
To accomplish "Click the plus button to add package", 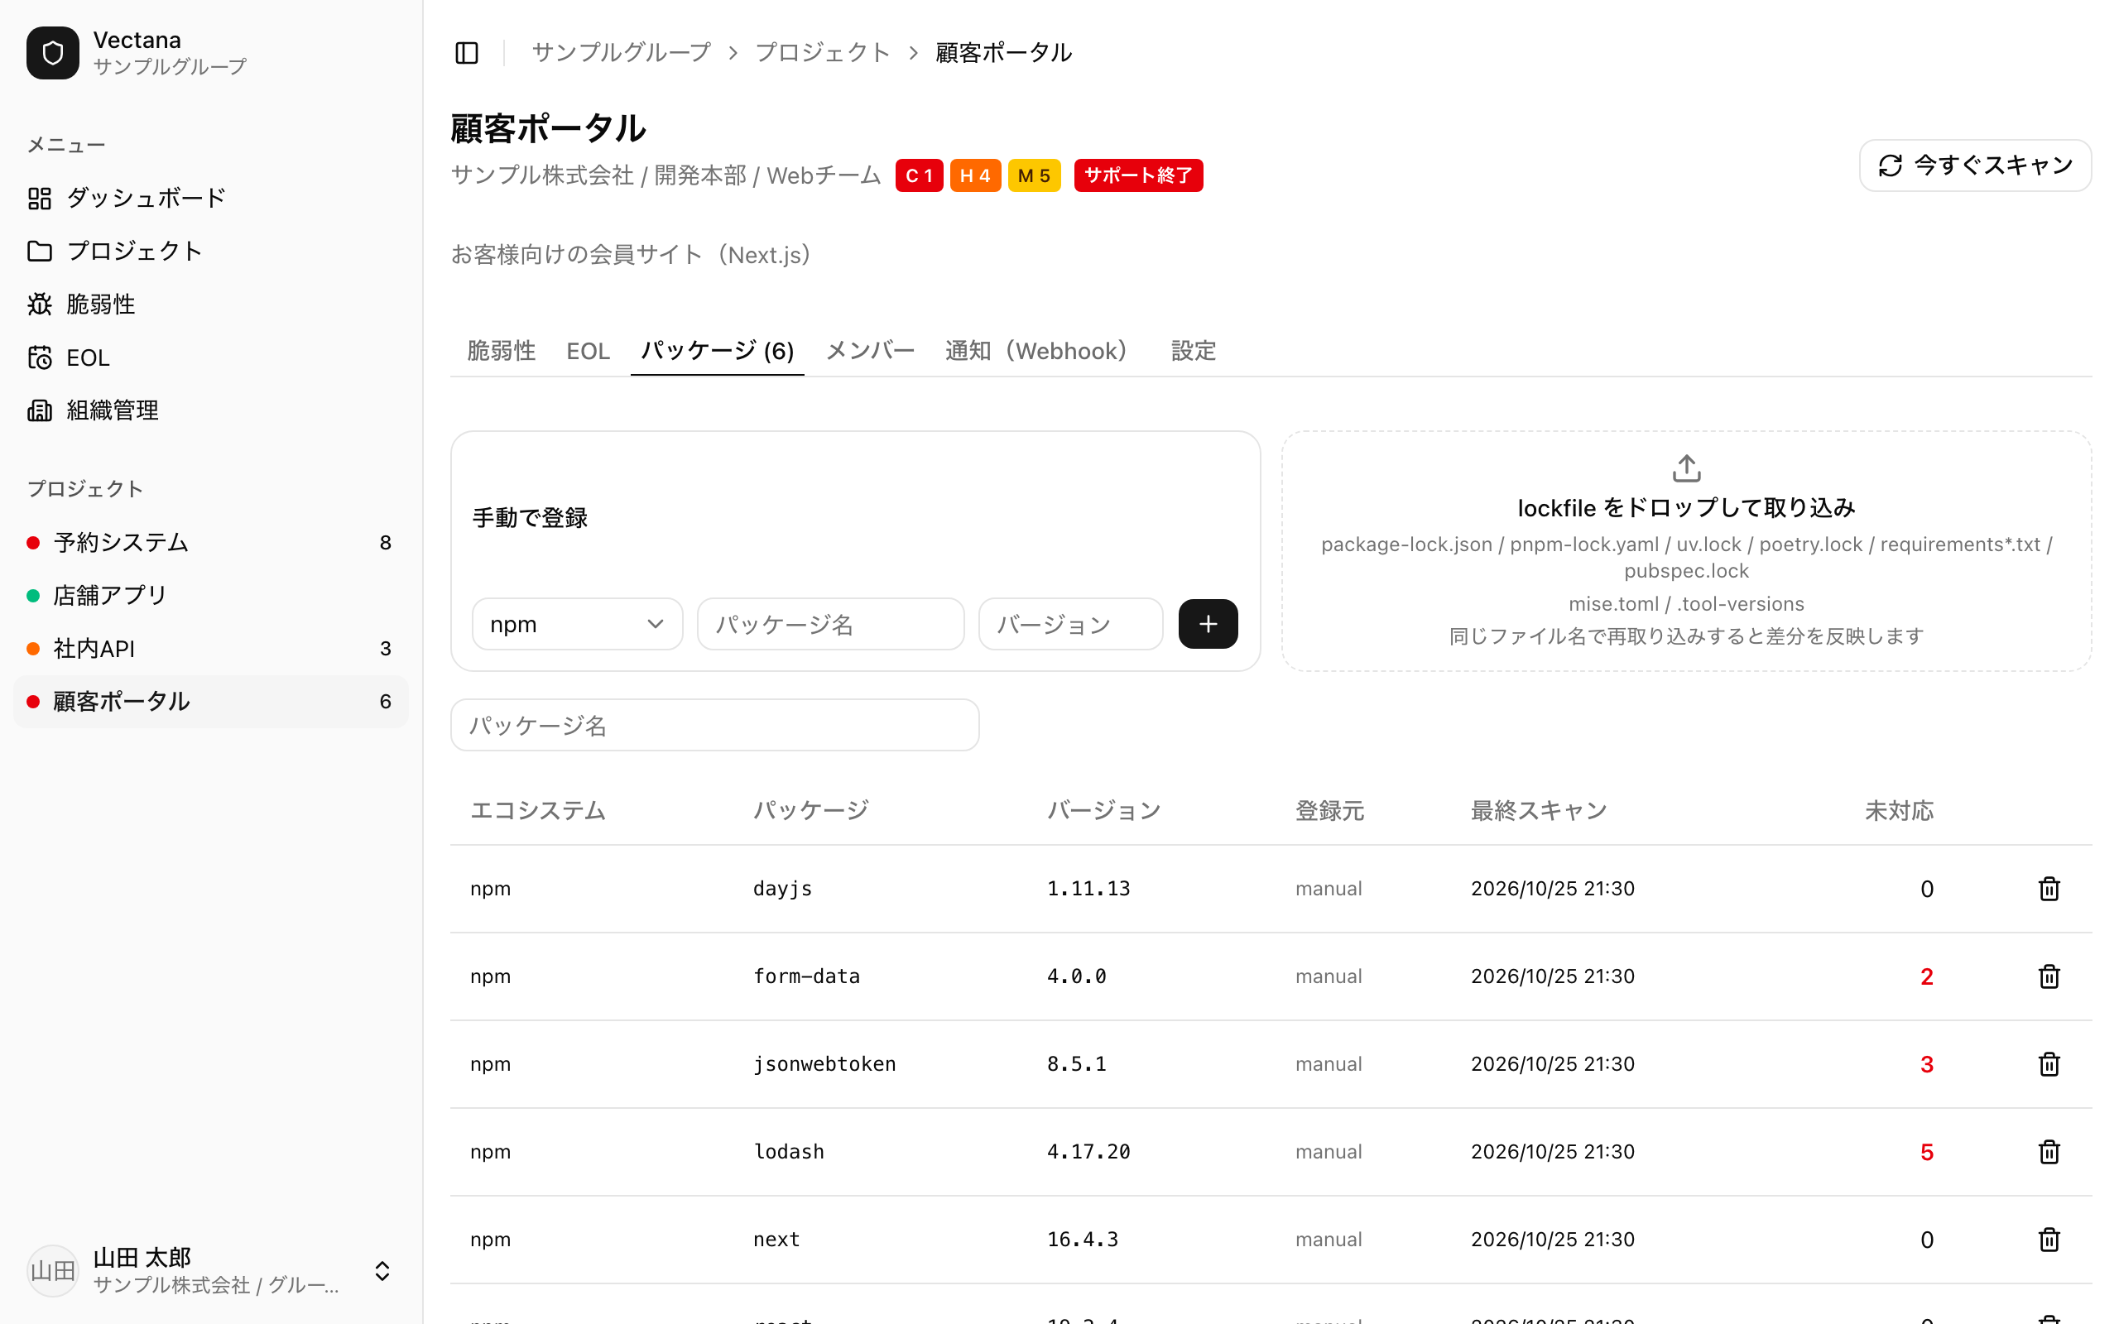I will tap(1208, 624).
